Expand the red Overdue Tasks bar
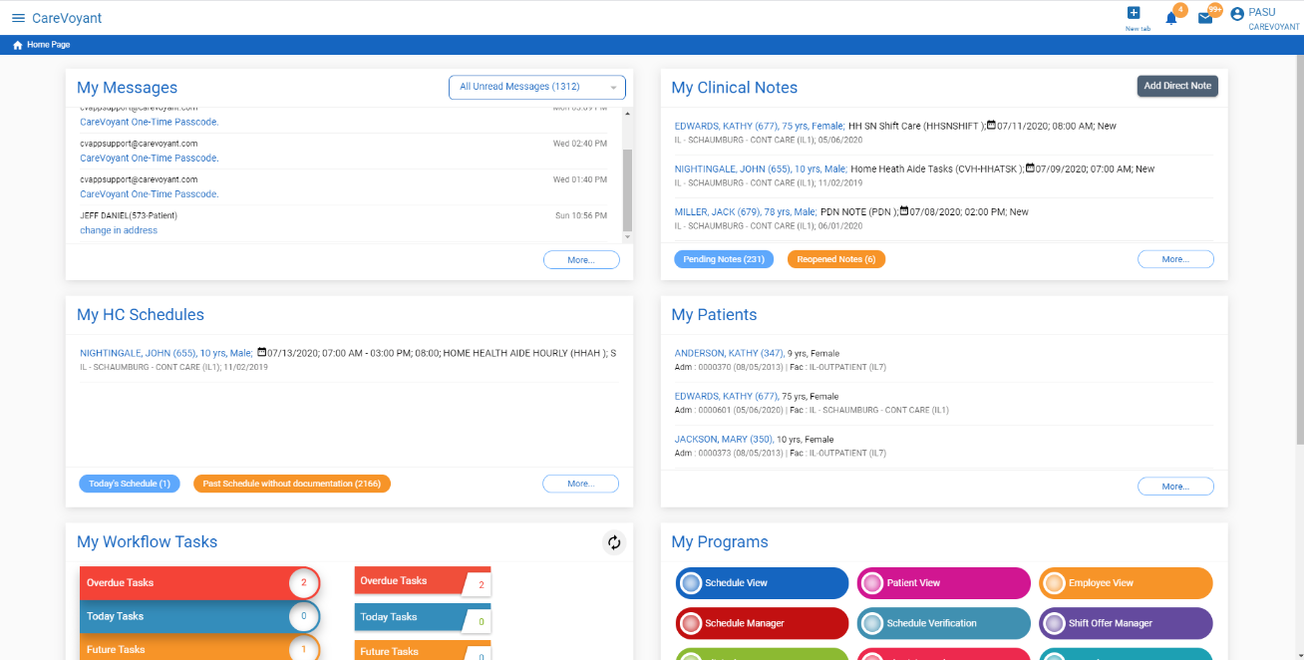Screen dimensions: 1304x660 [199, 583]
